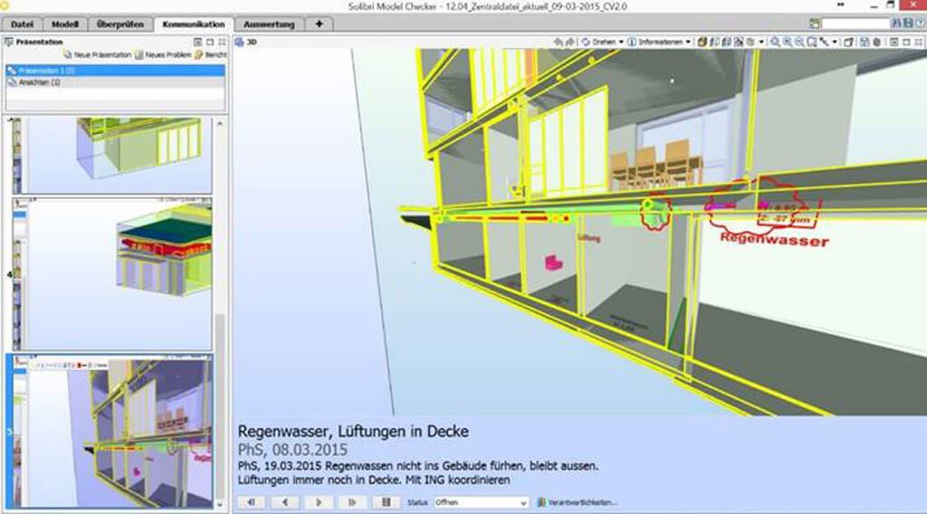This screenshot has height=514, width=927.
Task: Click scroll-down arrow of slide list
Action: 220,504
